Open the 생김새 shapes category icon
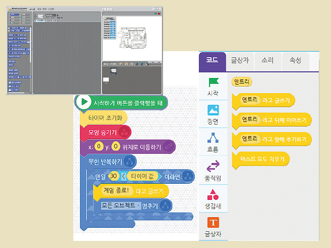The width and height of the screenshot is (331, 248). click(x=213, y=194)
